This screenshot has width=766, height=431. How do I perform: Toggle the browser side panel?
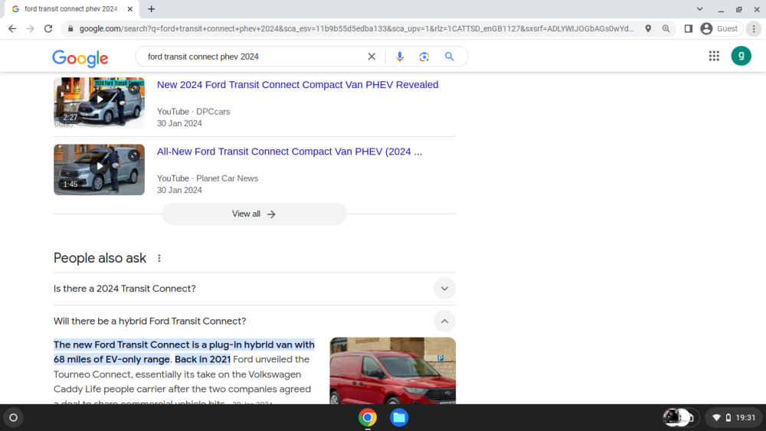(689, 29)
